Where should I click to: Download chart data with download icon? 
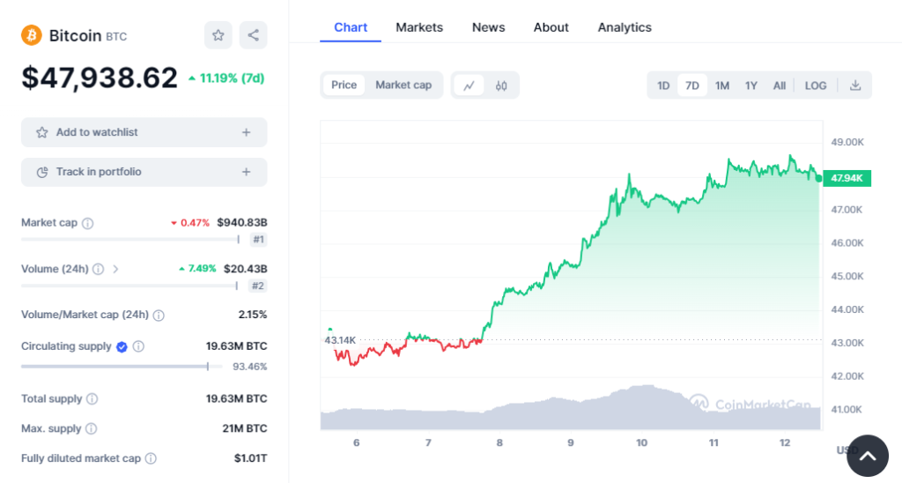click(x=854, y=85)
